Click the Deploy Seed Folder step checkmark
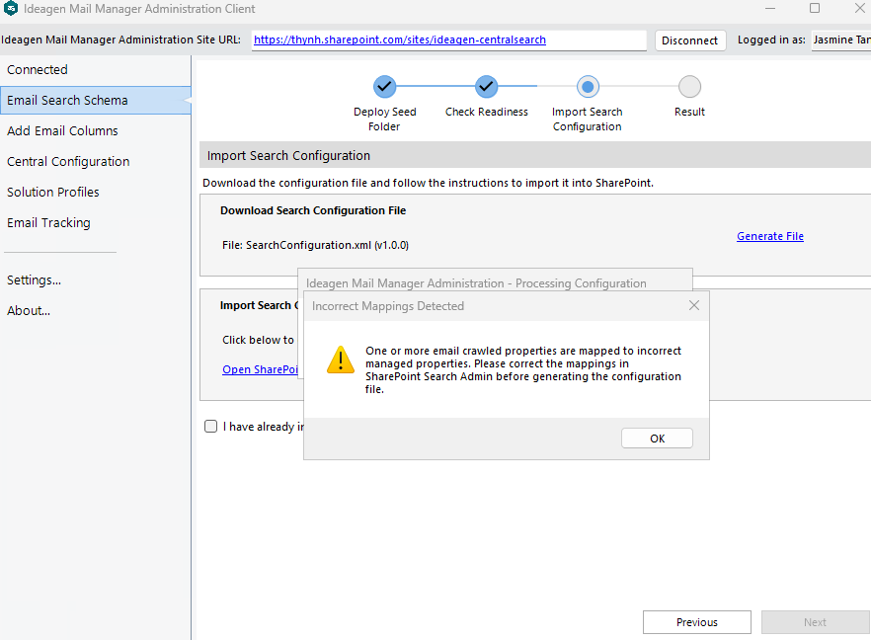The height and width of the screenshot is (640, 871). pos(384,87)
